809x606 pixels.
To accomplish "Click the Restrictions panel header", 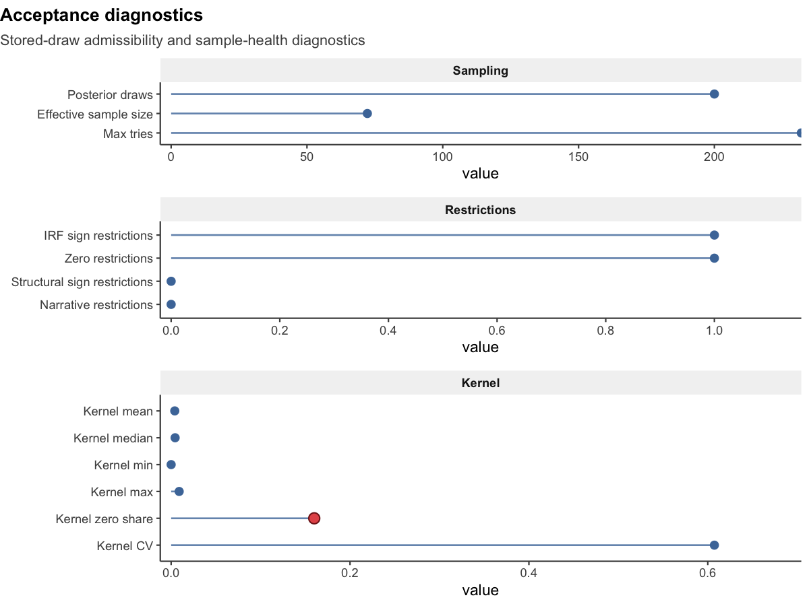I will pos(480,210).
